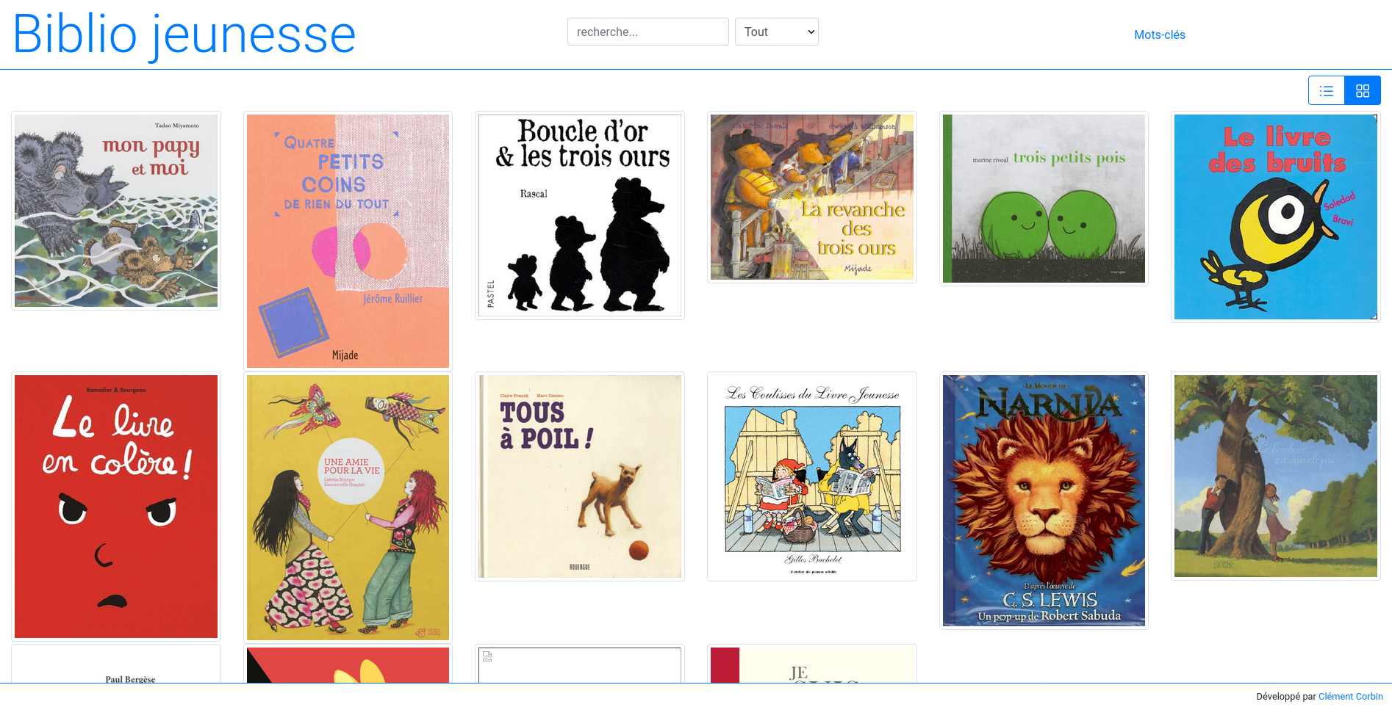
Task: Open the 'JE' titled book card
Action: coord(812,665)
